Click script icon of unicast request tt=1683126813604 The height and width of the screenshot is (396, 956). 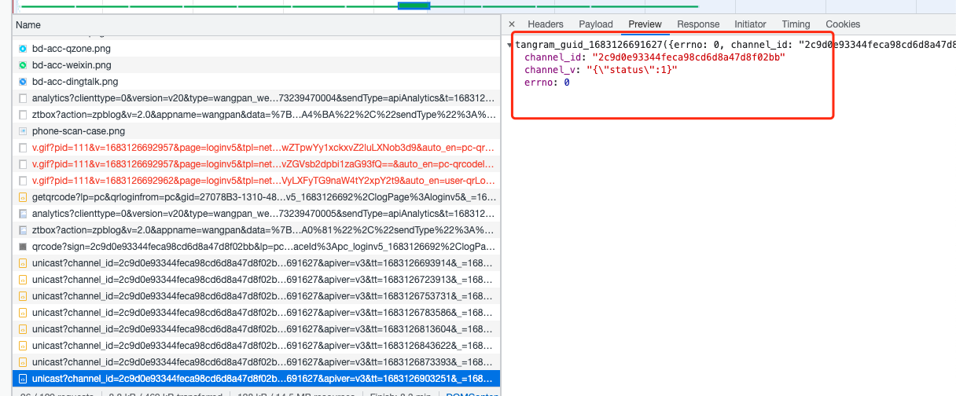(23, 329)
